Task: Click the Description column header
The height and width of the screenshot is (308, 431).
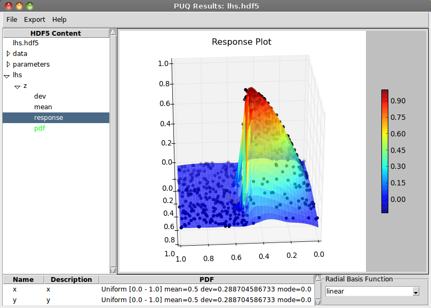Action: pos(71,279)
